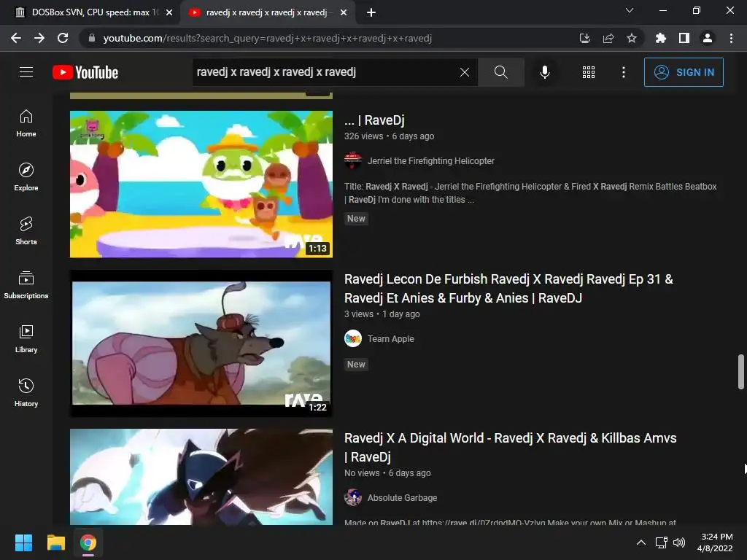The image size is (747, 560).
Task: Click the page scrollbar thumb
Action: click(x=741, y=371)
